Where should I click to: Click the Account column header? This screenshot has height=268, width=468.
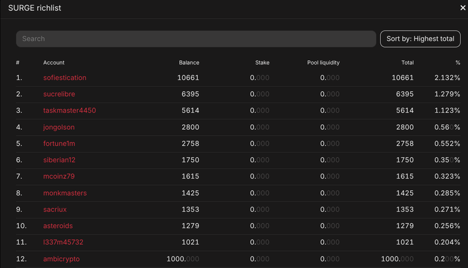[54, 63]
